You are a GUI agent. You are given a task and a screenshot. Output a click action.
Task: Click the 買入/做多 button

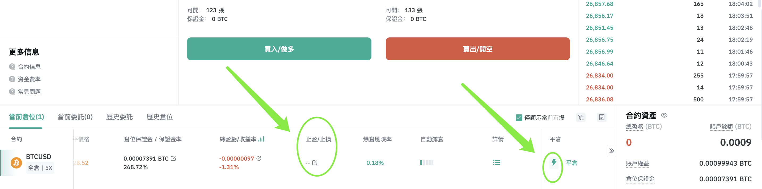click(x=279, y=49)
